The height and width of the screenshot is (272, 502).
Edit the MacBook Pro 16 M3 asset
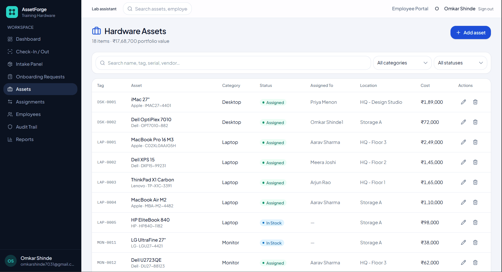pos(463,142)
